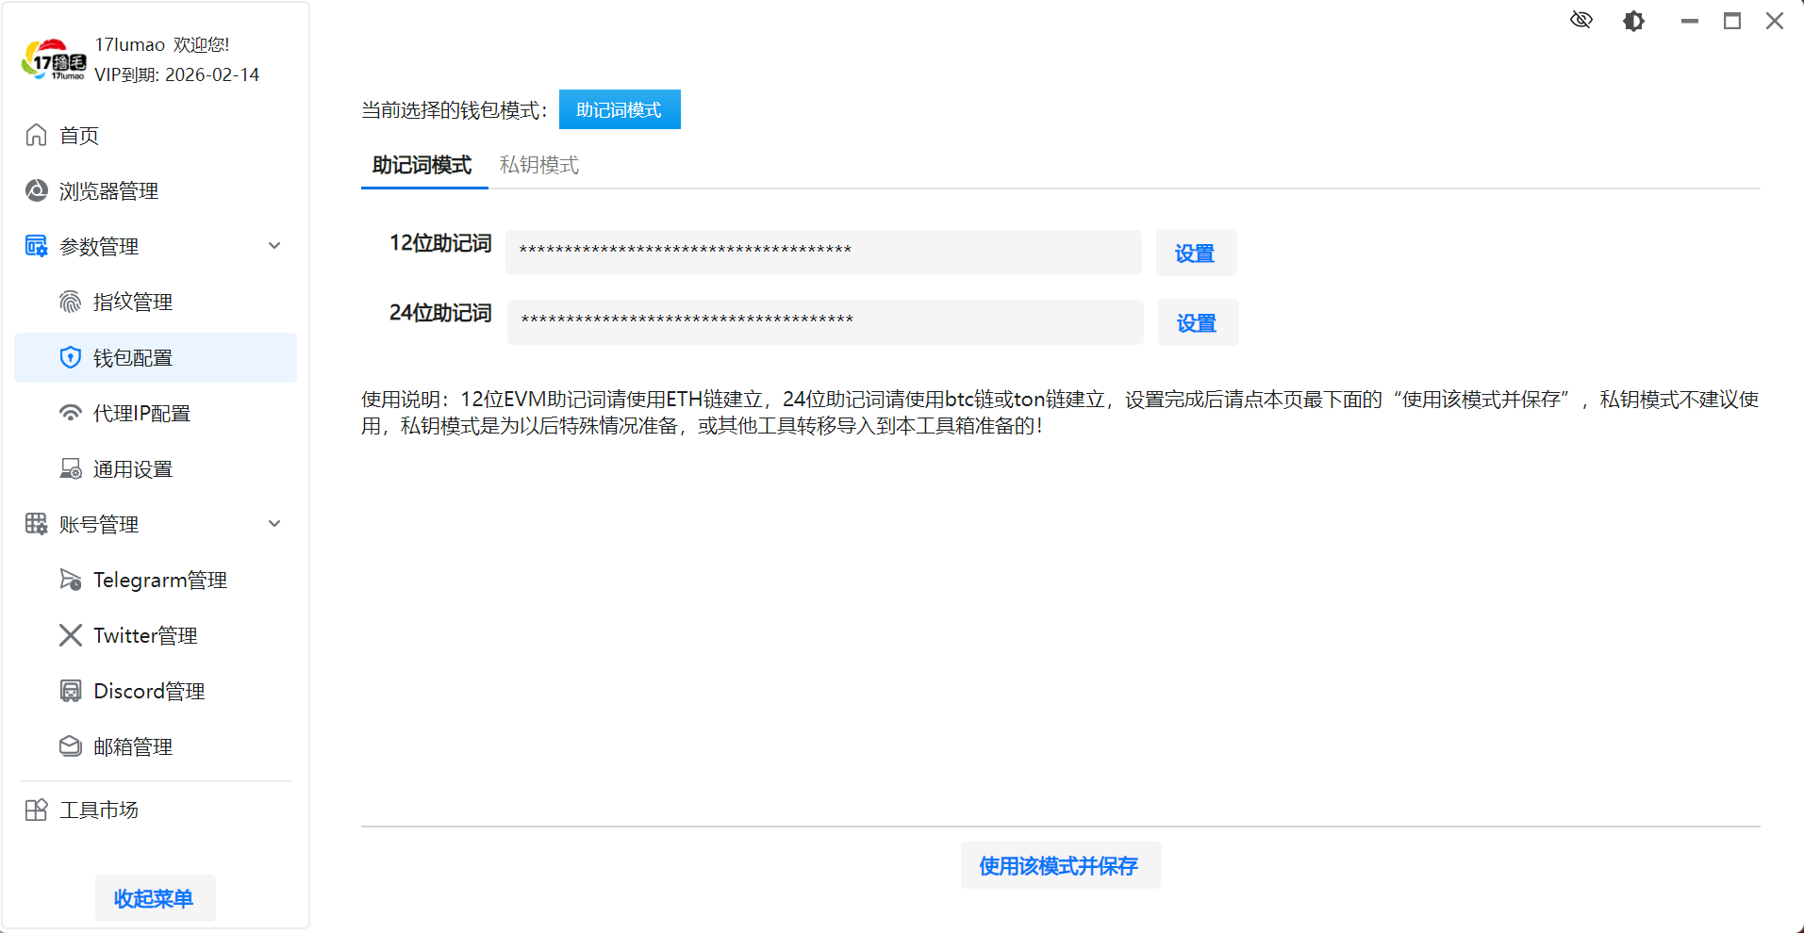The height and width of the screenshot is (933, 1804).
Task: Select the 助记词模式 tab
Action: (x=422, y=165)
